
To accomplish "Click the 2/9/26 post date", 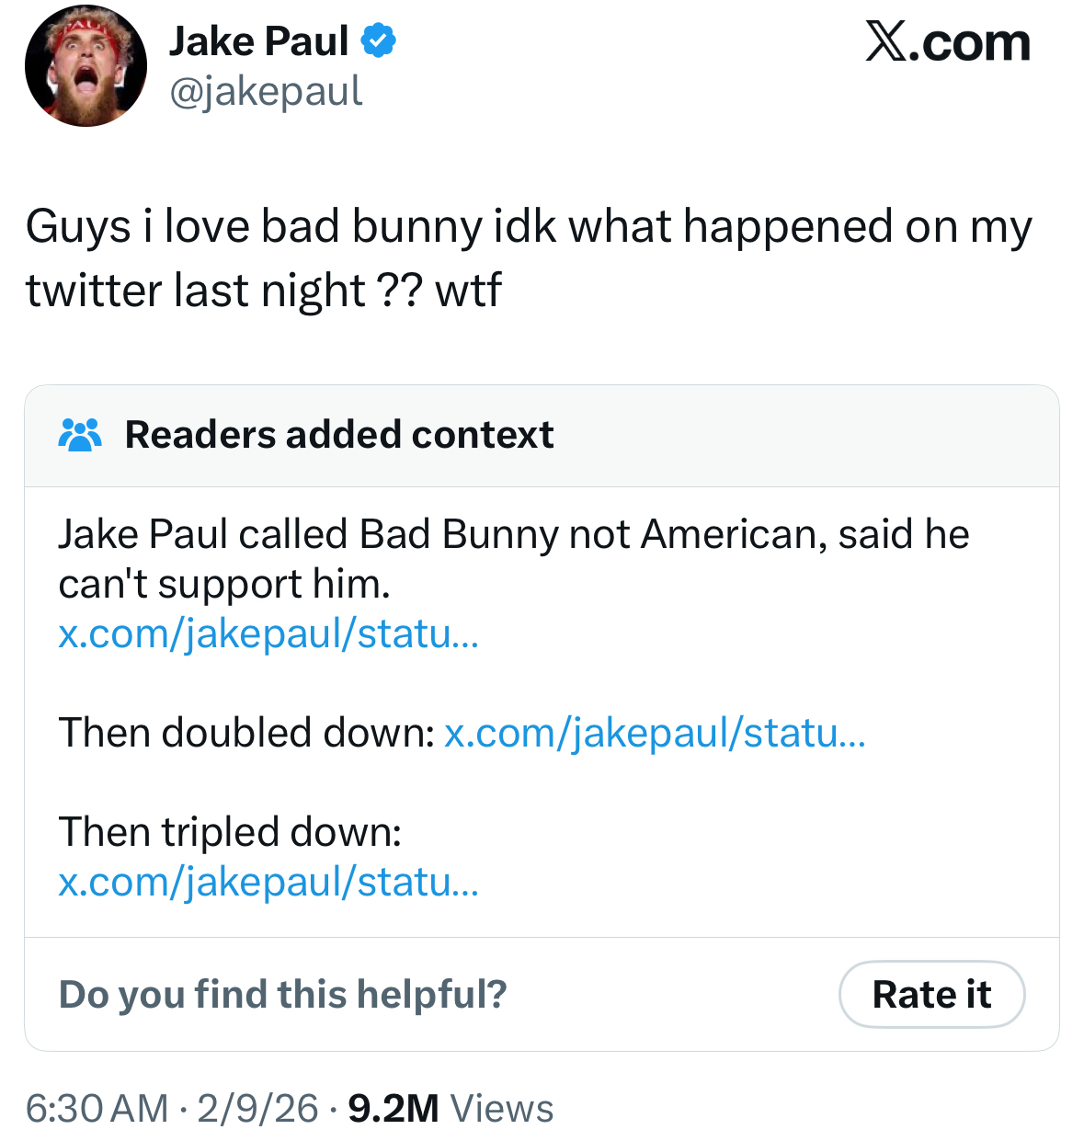I will click(257, 1108).
